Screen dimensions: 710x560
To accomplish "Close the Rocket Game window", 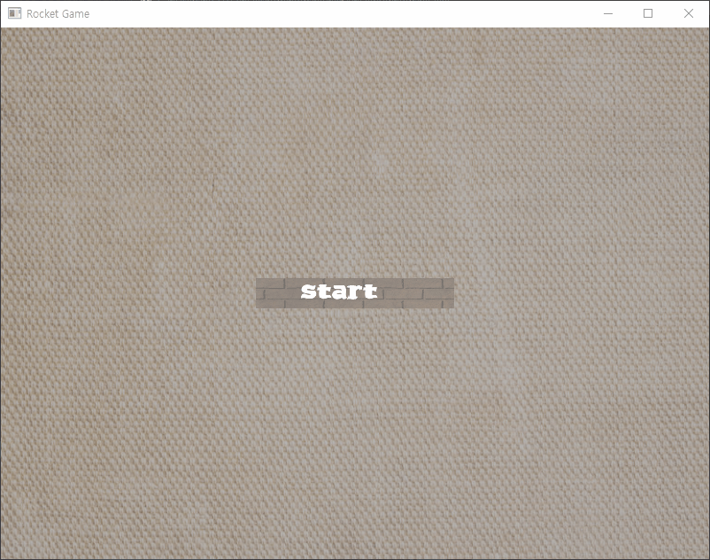I will point(689,13).
